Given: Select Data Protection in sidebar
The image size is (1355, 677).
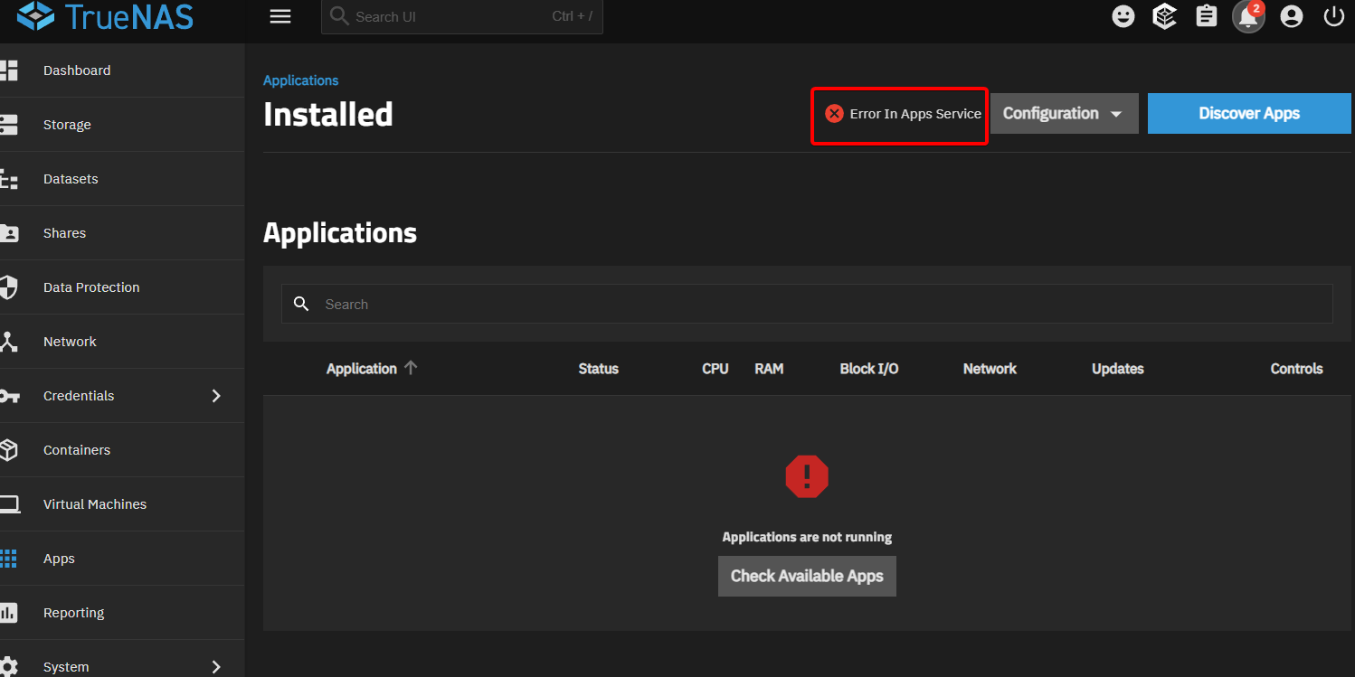Looking at the screenshot, I should (91, 287).
